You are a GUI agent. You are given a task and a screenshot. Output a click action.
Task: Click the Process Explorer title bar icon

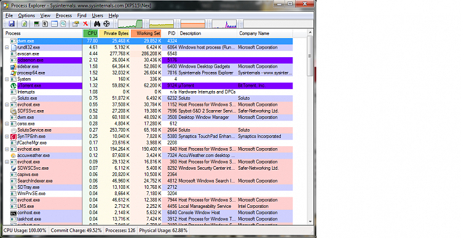click(6, 6)
